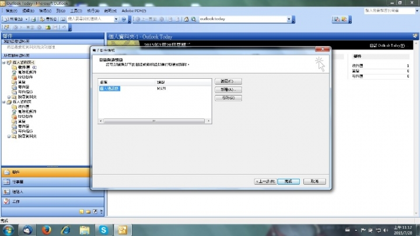Expand 搜尋資料夾 under the second 個人資料夾
420x236 pixels.
[9, 136]
